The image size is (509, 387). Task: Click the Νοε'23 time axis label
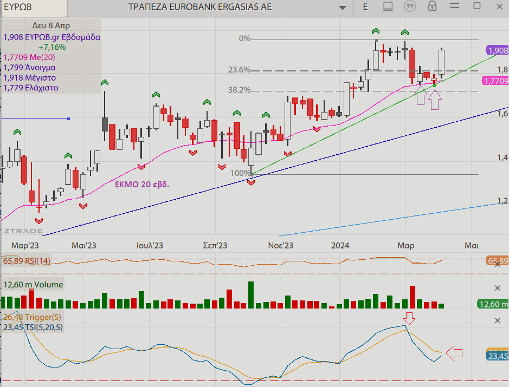(280, 245)
